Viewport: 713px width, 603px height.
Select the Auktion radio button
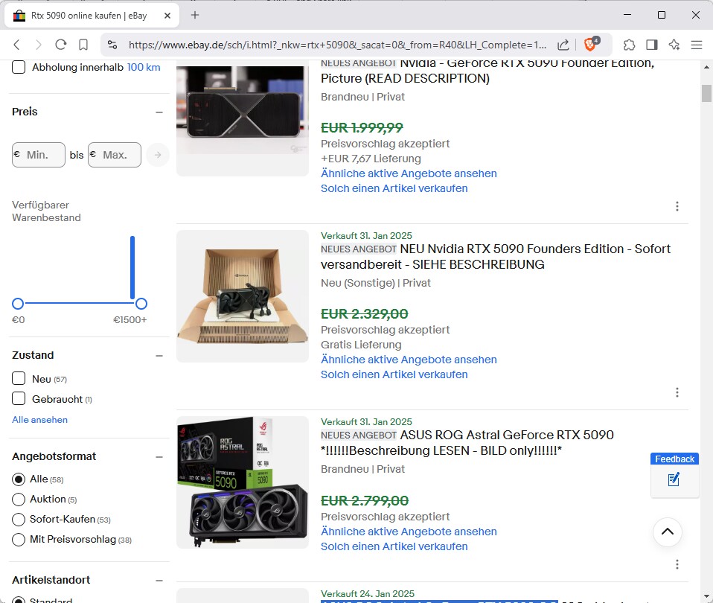point(19,499)
